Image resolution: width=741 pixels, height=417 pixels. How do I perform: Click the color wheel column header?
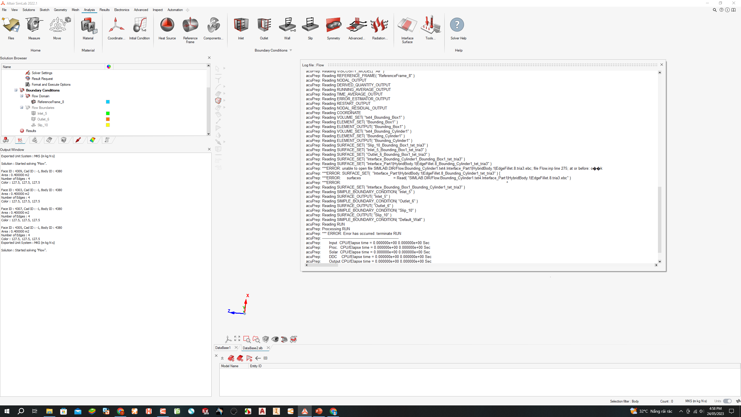click(x=109, y=67)
